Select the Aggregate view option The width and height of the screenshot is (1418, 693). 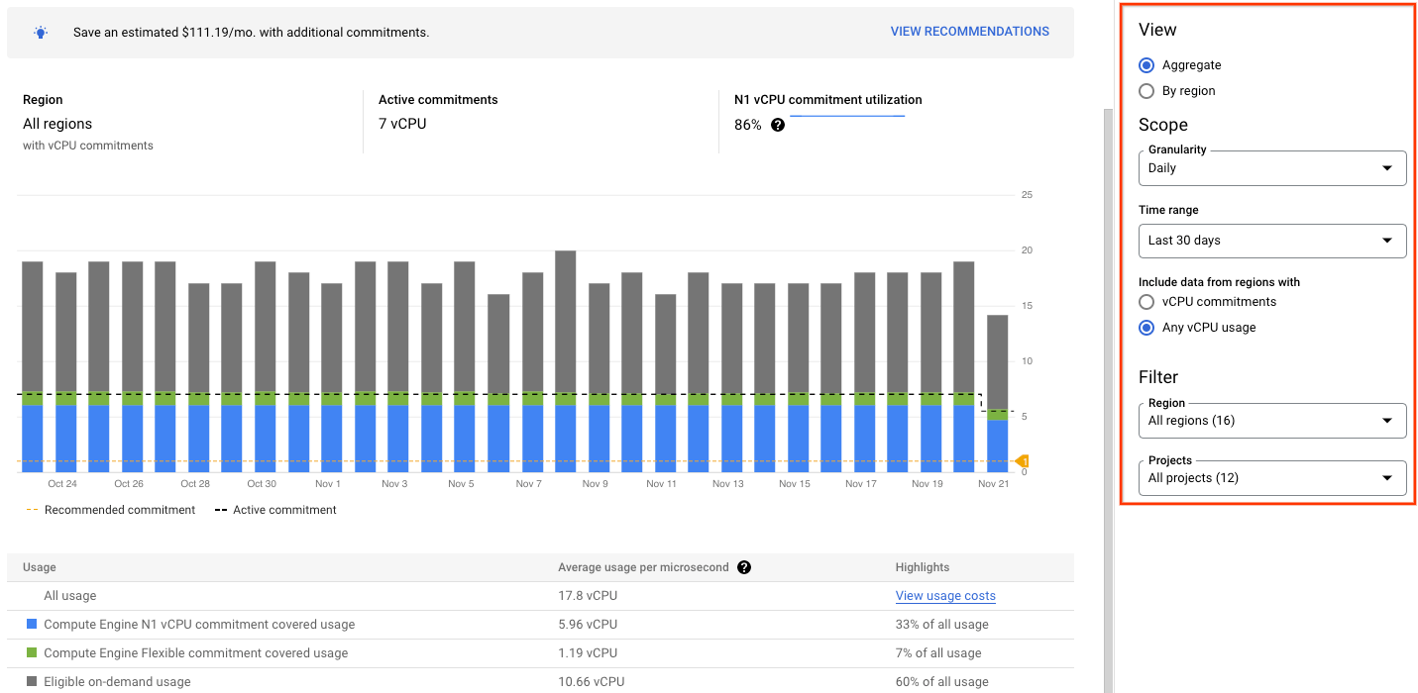point(1146,64)
